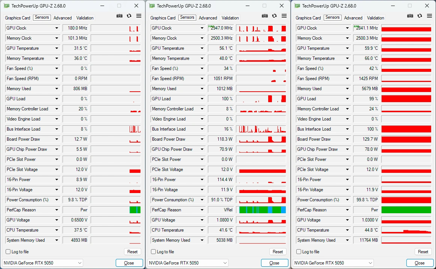Click the left window's GPU-Z title bar icon
Viewport: 436px width, 269px height.
pyautogui.click(x=6, y=6)
